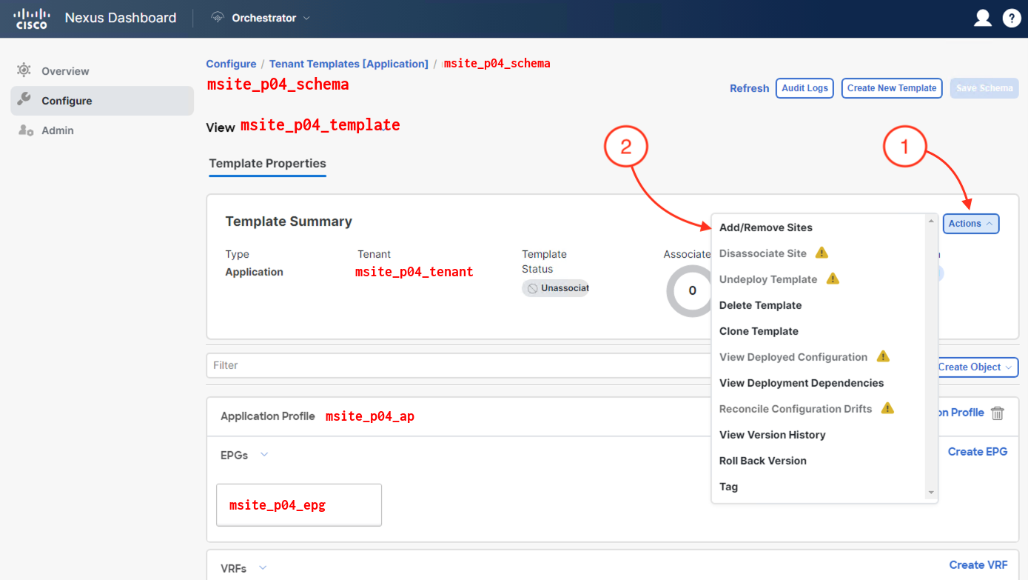Image resolution: width=1028 pixels, height=580 pixels.
Task: Select Clone Template in the menu
Action: tap(759, 331)
